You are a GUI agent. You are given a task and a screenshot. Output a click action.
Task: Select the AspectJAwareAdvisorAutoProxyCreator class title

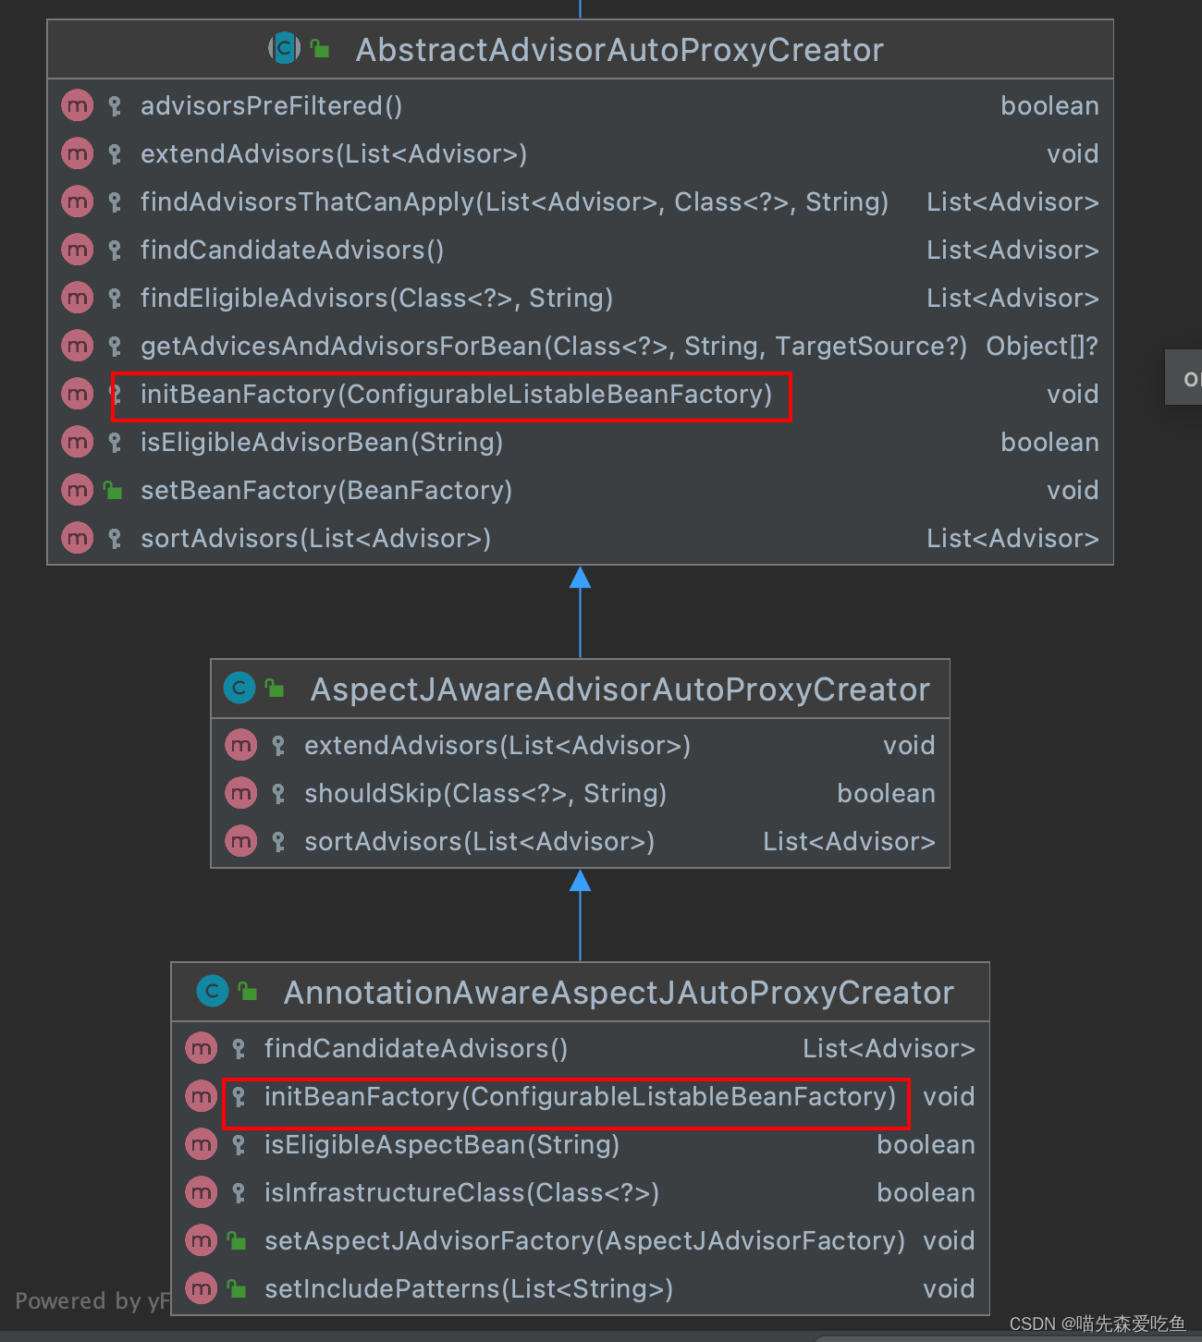click(x=619, y=689)
